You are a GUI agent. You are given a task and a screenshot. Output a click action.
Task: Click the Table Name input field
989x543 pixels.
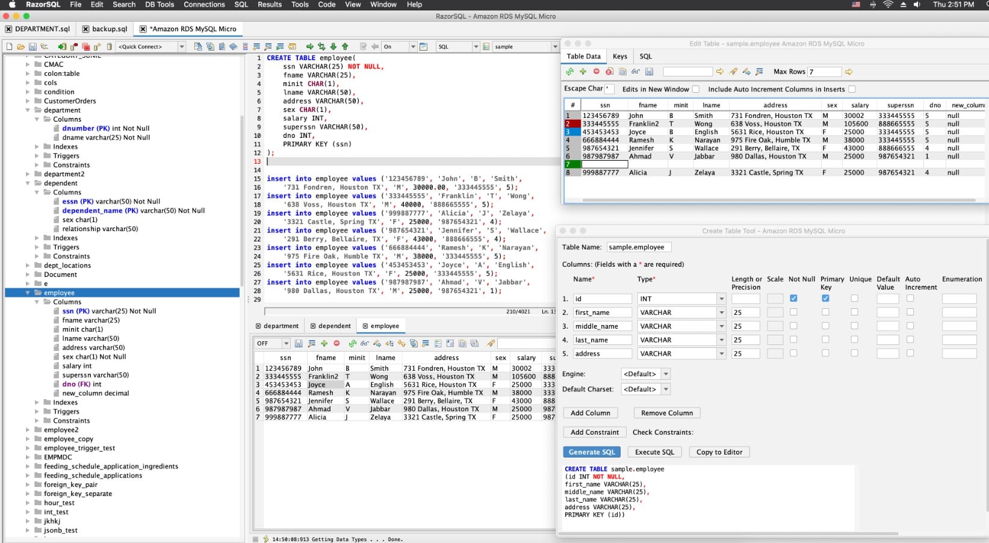(638, 247)
